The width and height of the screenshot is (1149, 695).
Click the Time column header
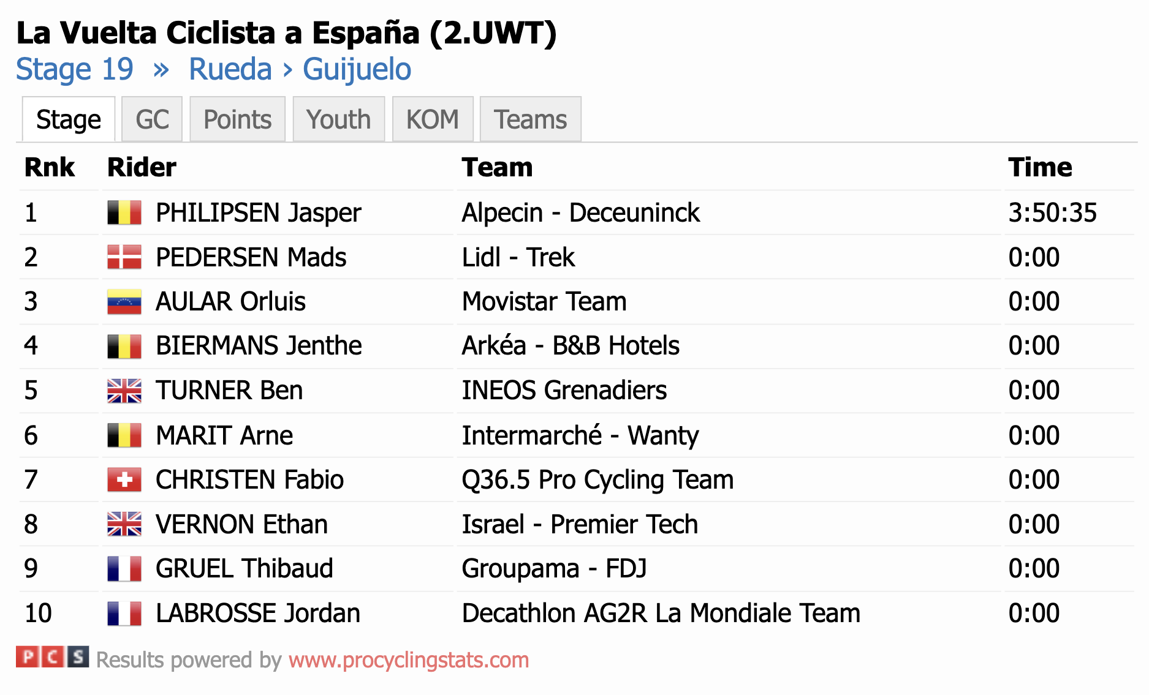tap(1040, 167)
